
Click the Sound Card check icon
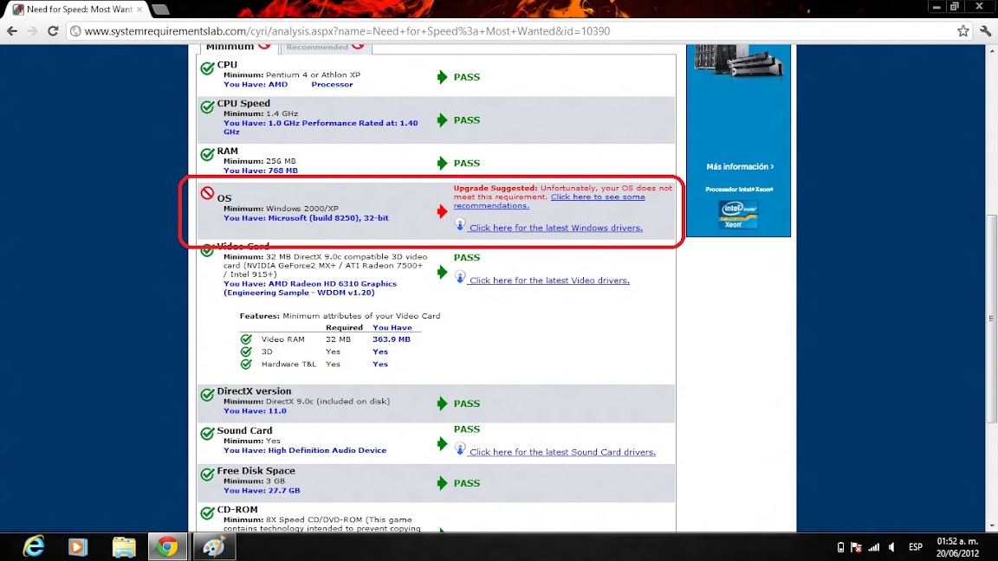coord(208,434)
